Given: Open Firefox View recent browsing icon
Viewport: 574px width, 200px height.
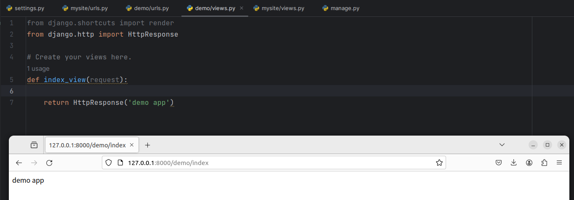Looking at the screenshot, I should coord(34,145).
